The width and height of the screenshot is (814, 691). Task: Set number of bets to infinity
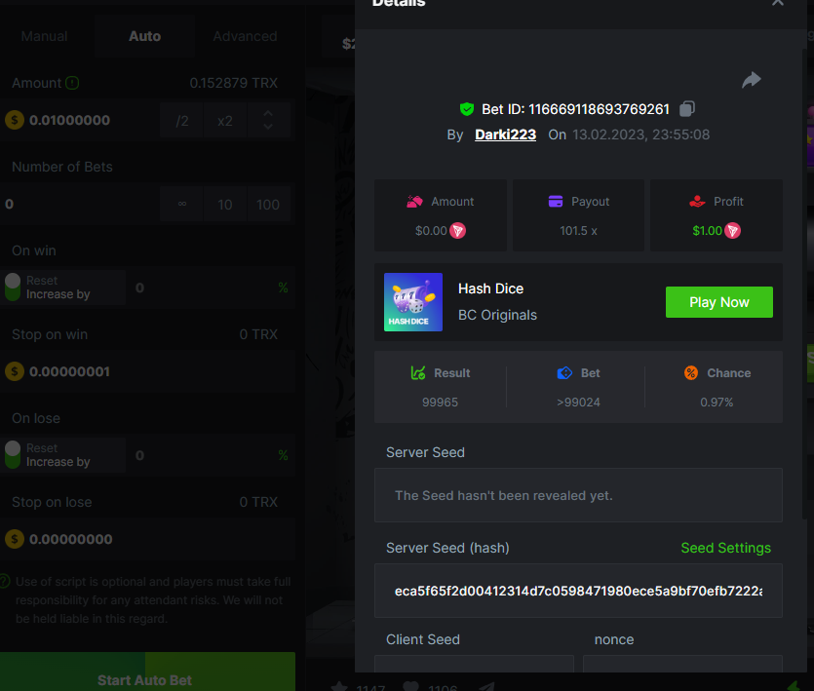point(182,205)
